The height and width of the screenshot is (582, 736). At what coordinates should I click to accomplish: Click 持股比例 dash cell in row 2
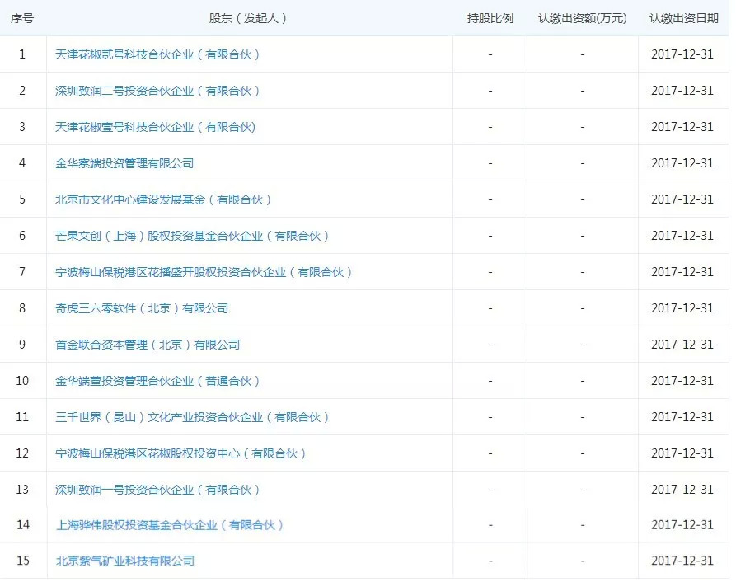pos(490,91)
